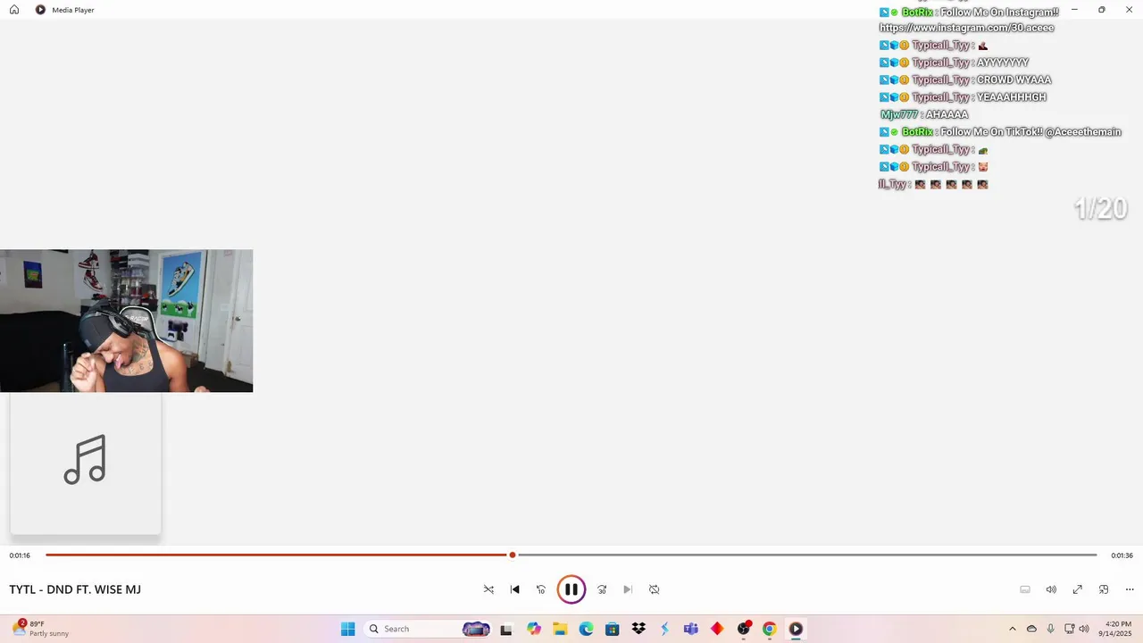
Task: Open Dropbox from taskbar
Action: [x=638, y=629]
